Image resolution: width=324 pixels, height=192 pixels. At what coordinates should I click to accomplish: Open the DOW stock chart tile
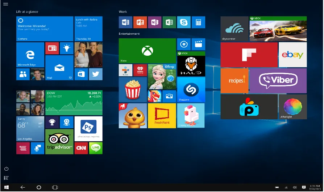74,103
